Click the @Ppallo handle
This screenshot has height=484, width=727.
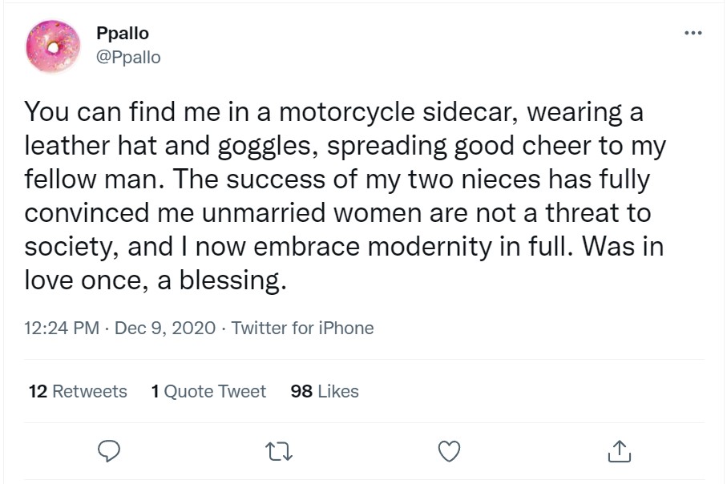128,58
